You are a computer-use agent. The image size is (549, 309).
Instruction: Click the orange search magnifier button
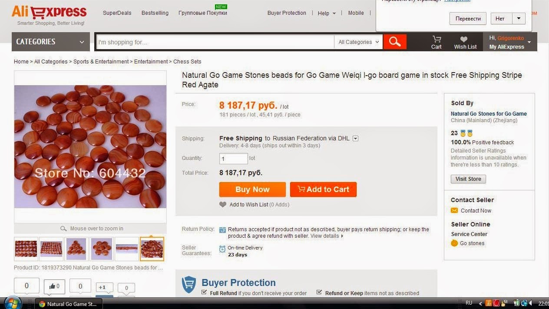coord(395,42)
